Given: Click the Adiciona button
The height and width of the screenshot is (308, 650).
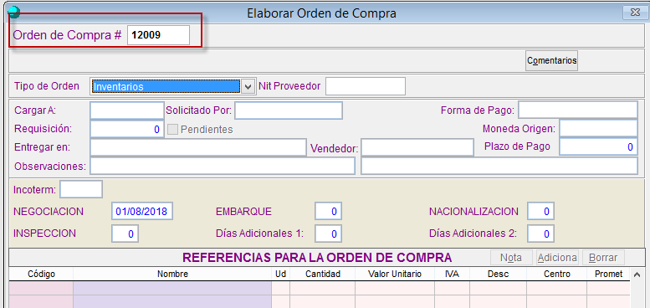Looking at the screenshot, I should coord(557,258).
